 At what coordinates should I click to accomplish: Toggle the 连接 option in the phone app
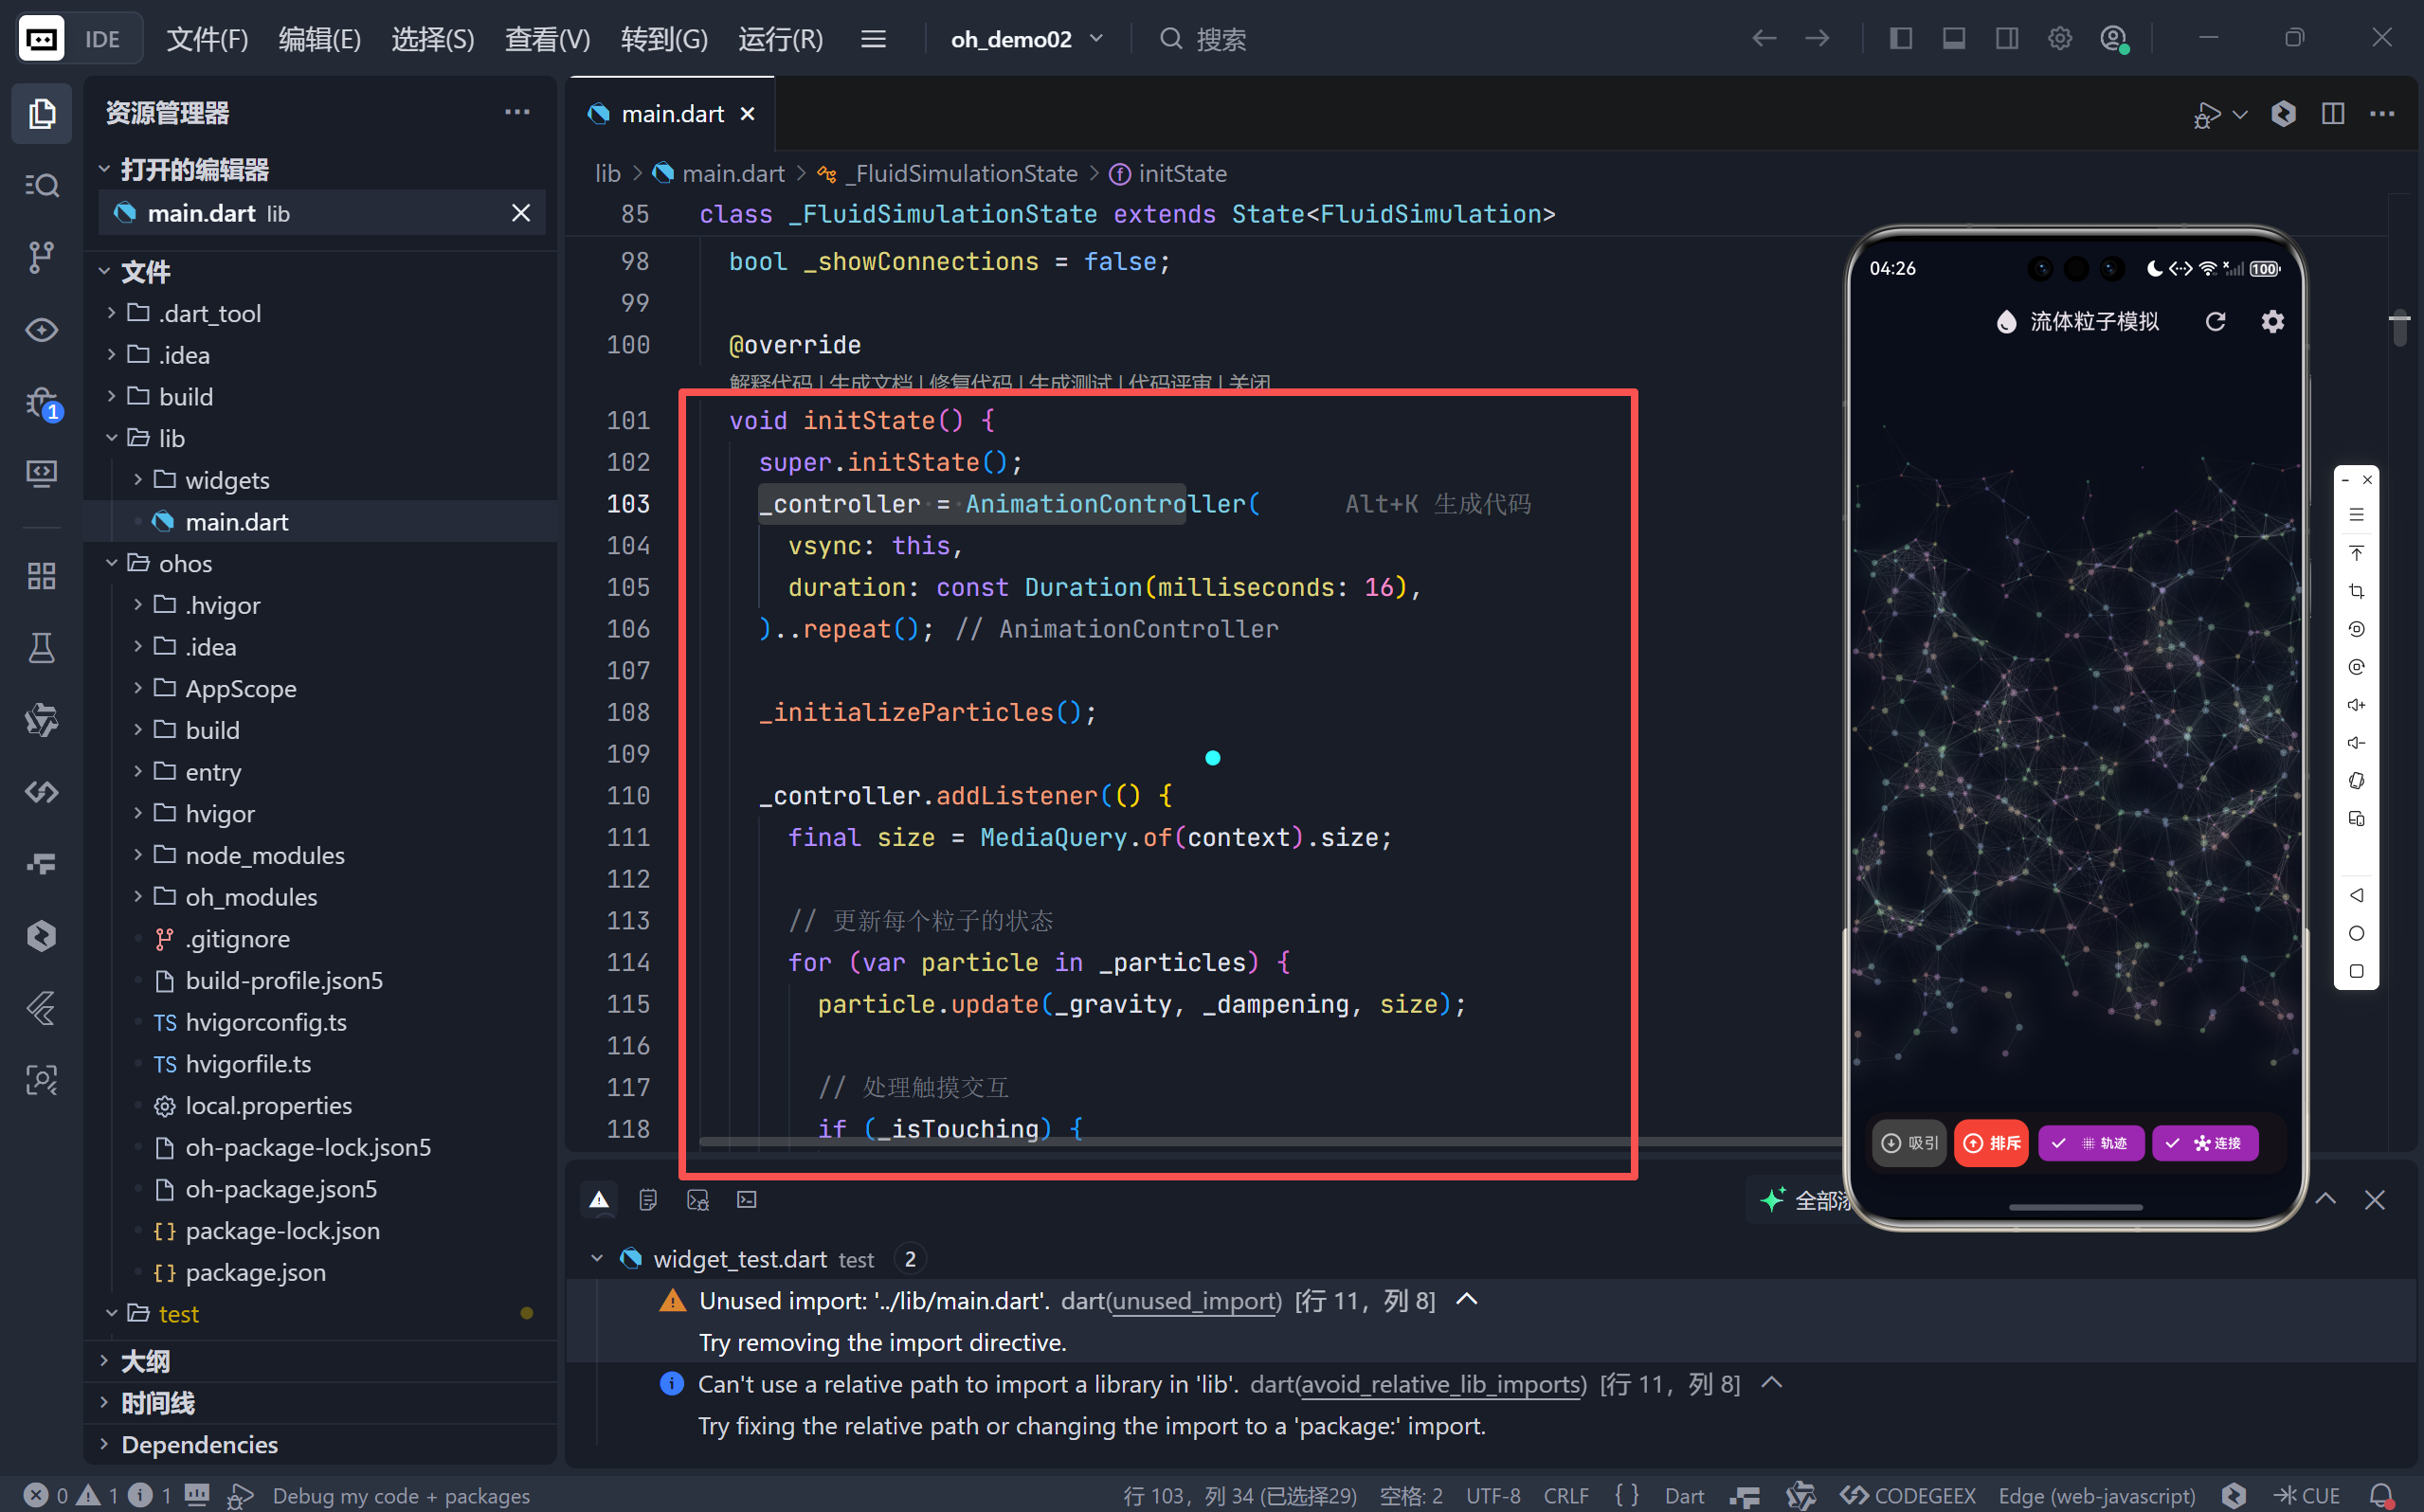coord(2204,1143)
